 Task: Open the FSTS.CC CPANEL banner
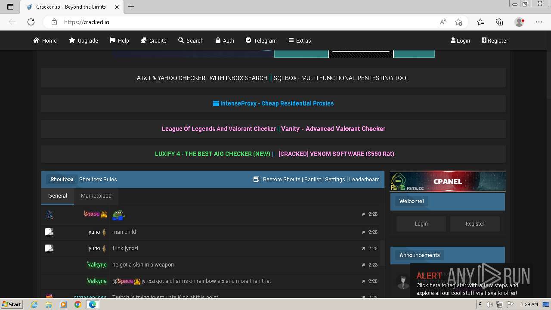[448, 181]
